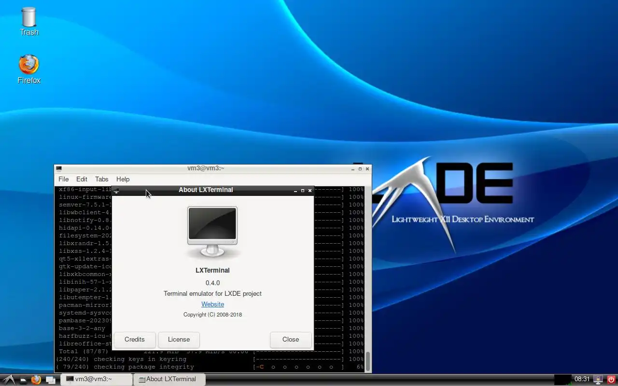Open the Website link
This screenshot has height=386, width=618.
212,304
